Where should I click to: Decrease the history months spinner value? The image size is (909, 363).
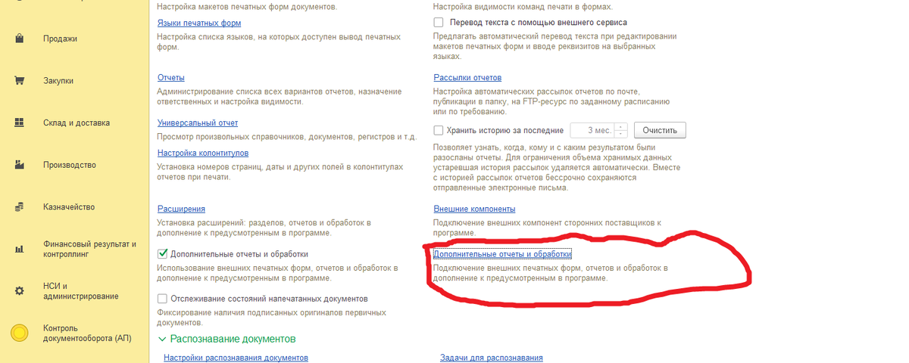[621, 134]
